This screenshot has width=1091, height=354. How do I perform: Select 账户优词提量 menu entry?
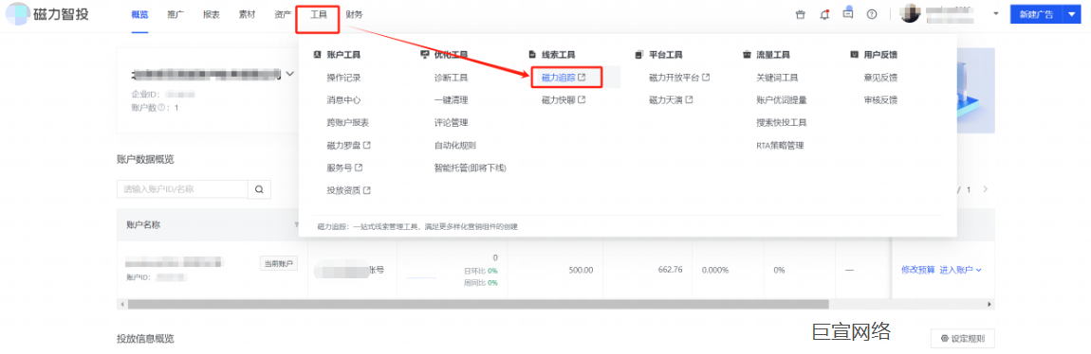(782, 100)
